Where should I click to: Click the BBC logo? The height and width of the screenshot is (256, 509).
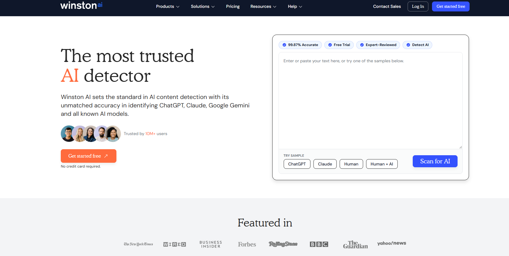[x=319, y=244]
